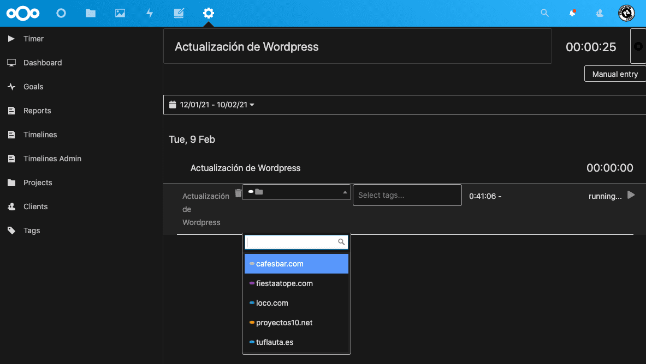646x364 pixels.
Task: Delete entry with the trash icon
Action: pyautogui.click(x=238, y=193)
